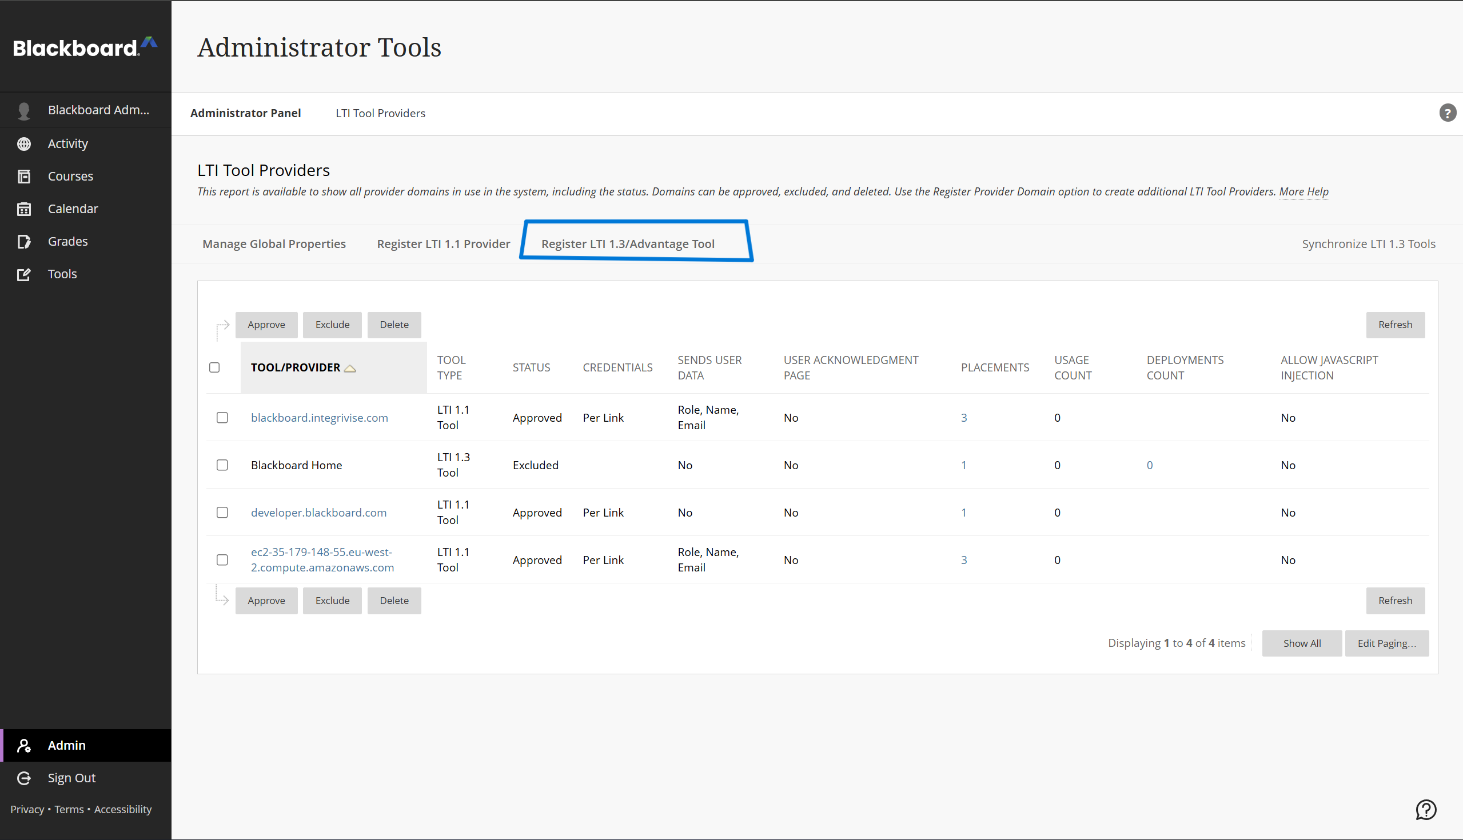This screenshot has width=1463, height=840.
Task: Open Grades via its gradebook icon
Action: [24, 241]
